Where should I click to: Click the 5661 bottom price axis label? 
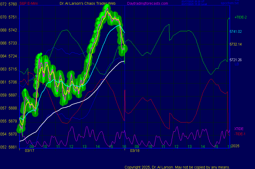click(x=13, y=147)
